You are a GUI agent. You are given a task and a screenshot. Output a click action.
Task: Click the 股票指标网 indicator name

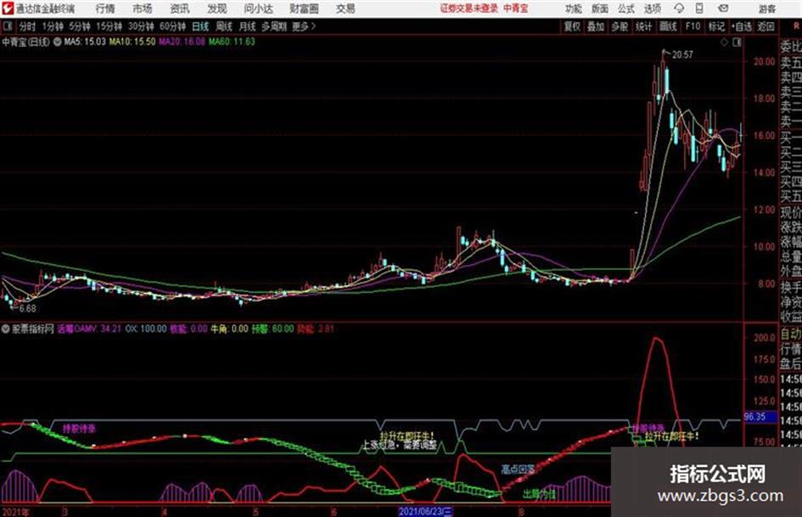pyautogui.click(x=33, y=329)
